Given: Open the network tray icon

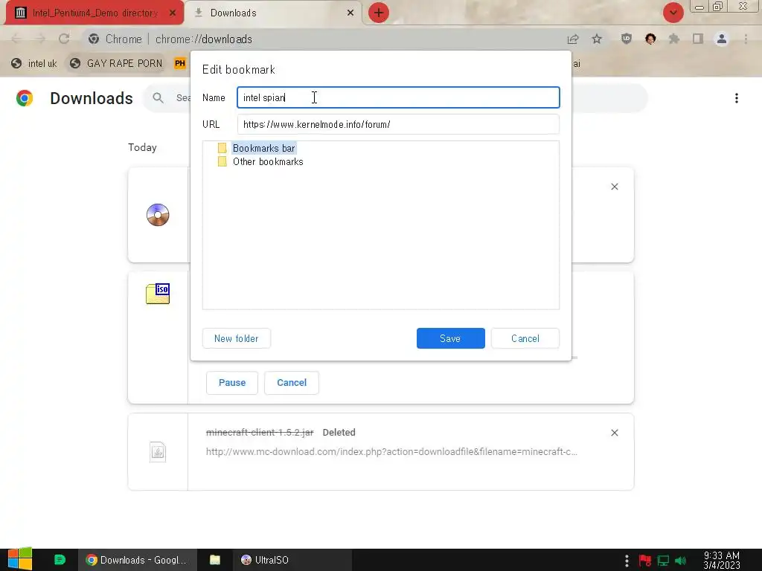Looking at the screenshot, I should tap(663, 561).
